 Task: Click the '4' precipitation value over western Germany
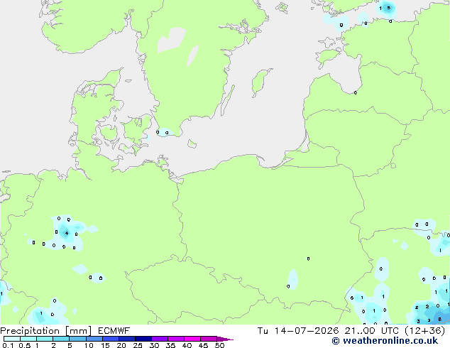pyautogui.click(x=67, y=233)
